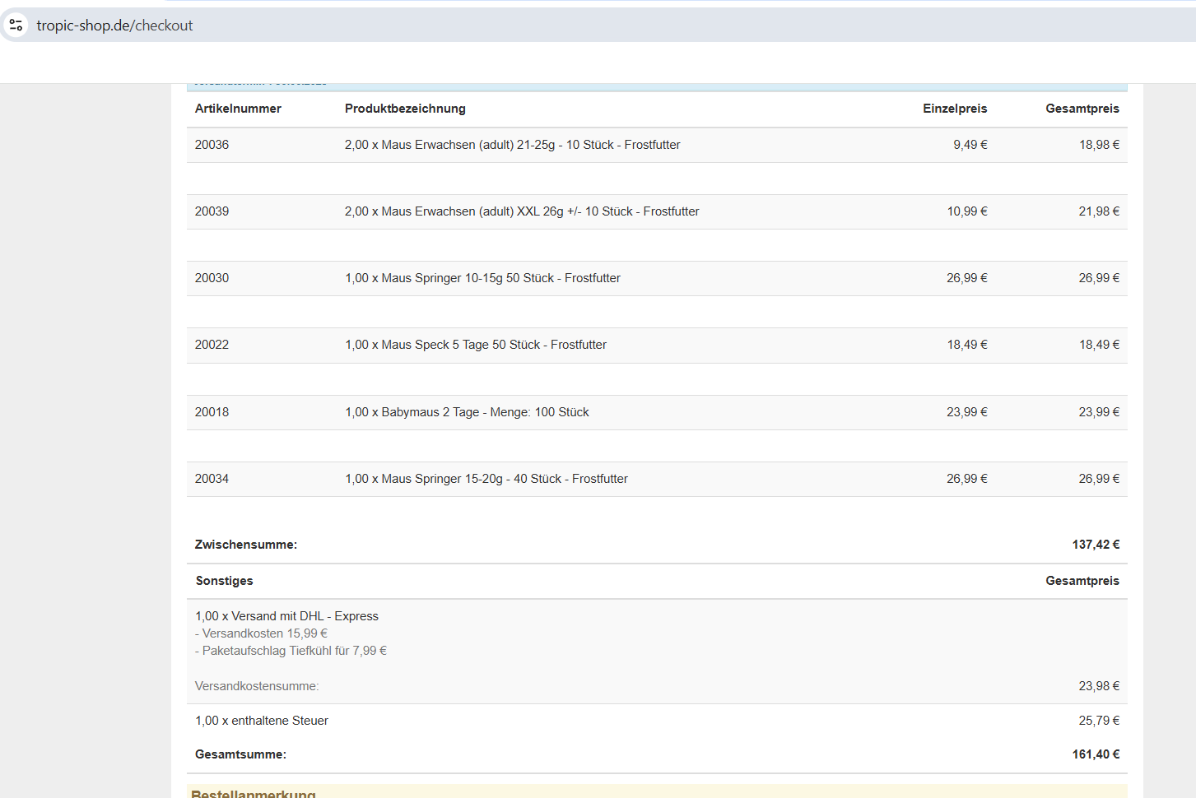This screenshot has height=798, width=1196.
Task: Click the Gesamtsumme total 161,40 €
Action: pyautogui.click(x=1095, y=754)
